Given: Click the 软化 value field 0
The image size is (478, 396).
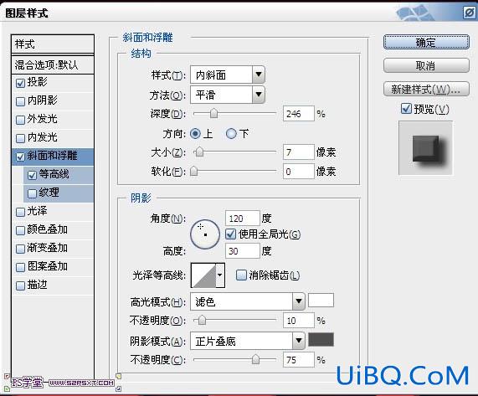Looking at the screenshot, I should pyautogui.click(x=299, y=172).
